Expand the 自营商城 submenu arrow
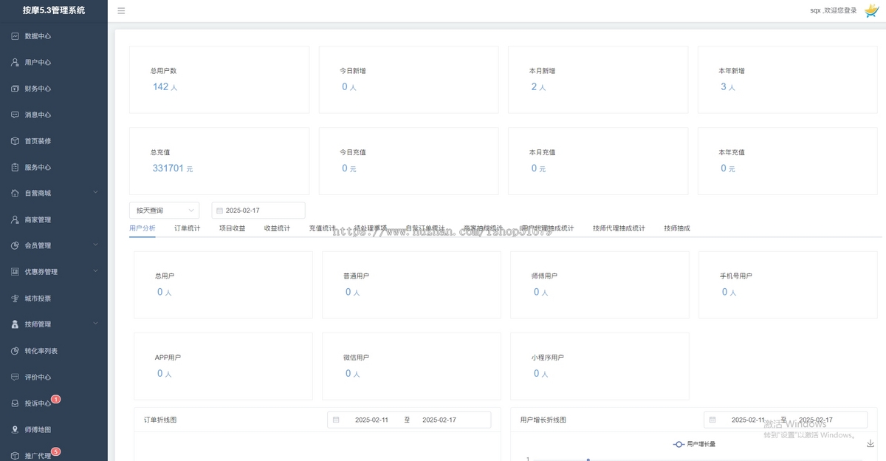The width and height of the screenshot is (886, 461). pos(95,193)
